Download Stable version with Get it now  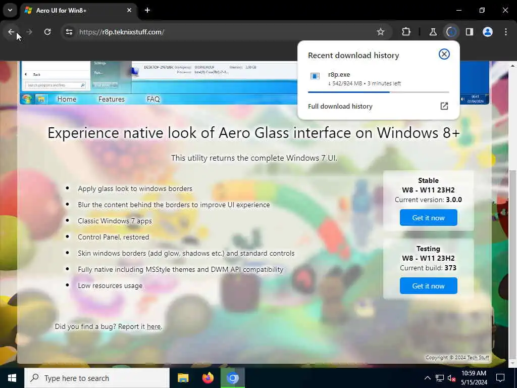coord(428,218)
